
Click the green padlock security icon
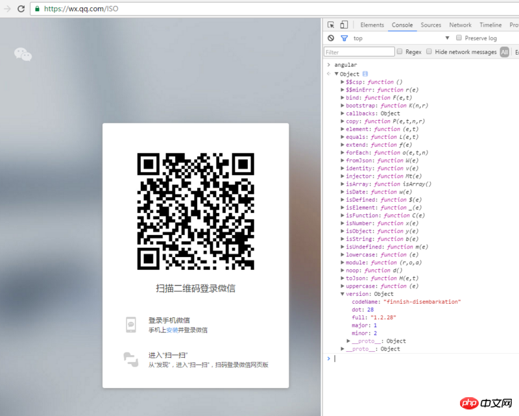tap(38, 9)
